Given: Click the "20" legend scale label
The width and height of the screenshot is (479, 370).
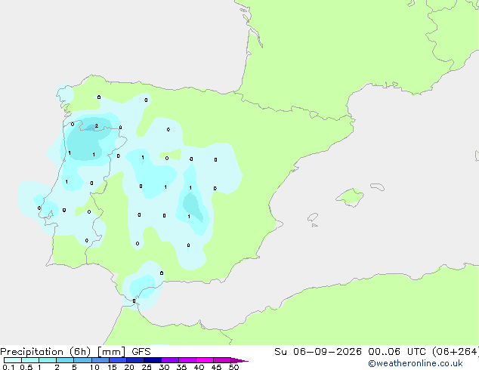Looking at the screenshot, I should point(129,367).
